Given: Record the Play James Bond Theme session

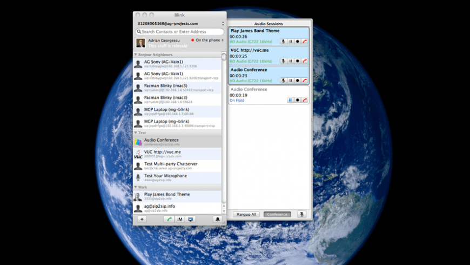Looking at the screenshot, I should (x=298, y=42).
